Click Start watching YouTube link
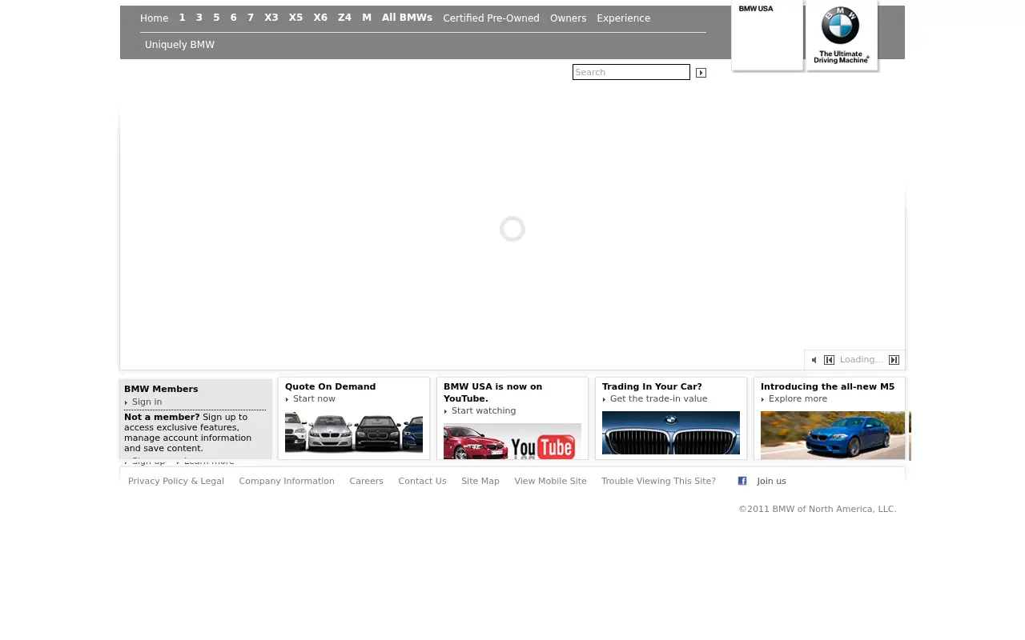The height and width of the screenshot is (640, 1025). click(x=484, y=411)
